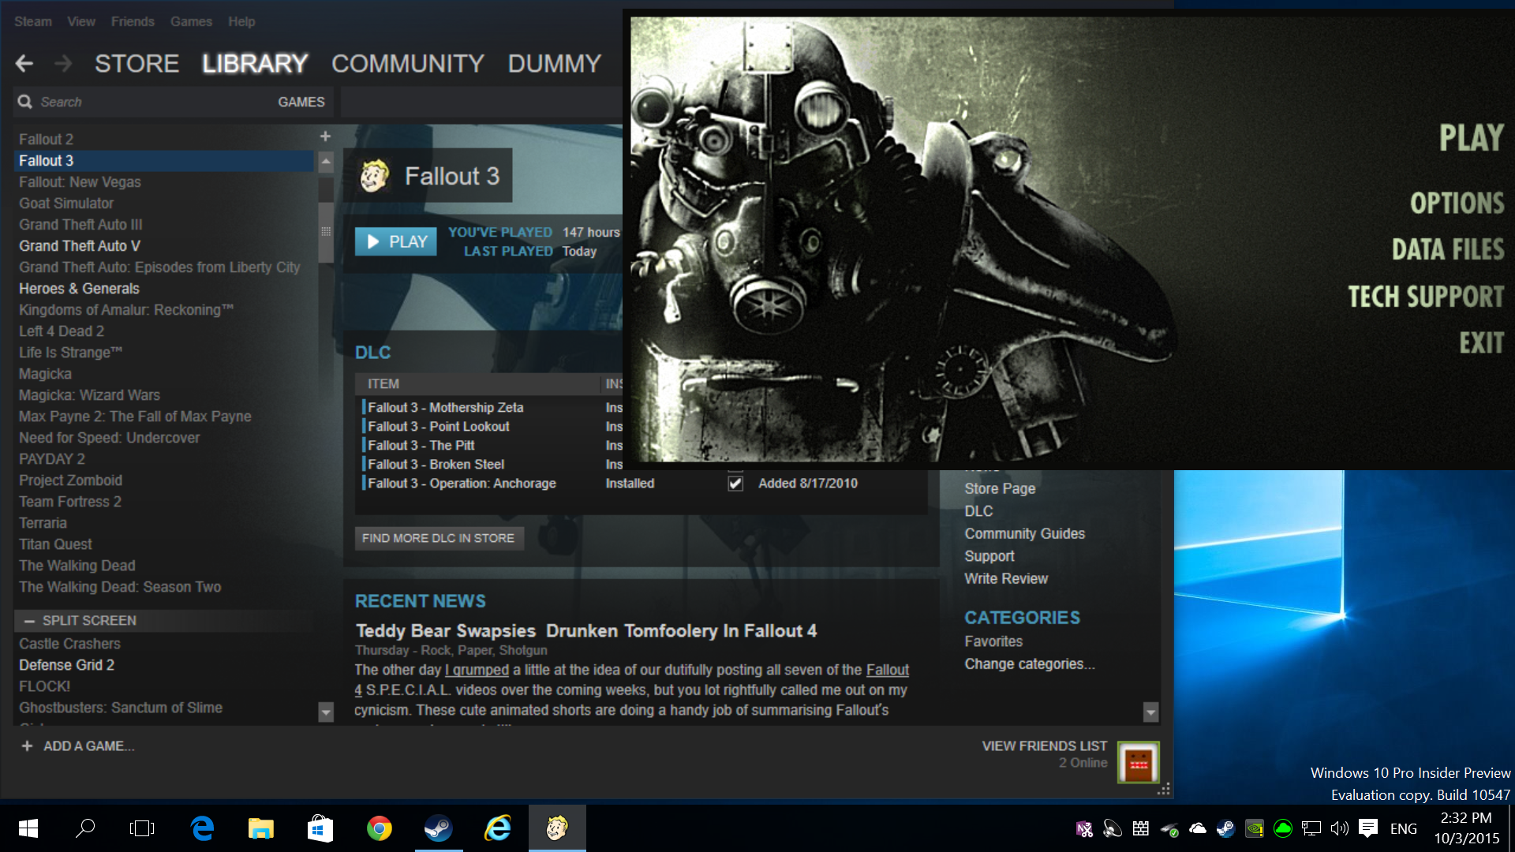Open the NVIDIA GeForce tray icon
Screen dimensions: 1515x852
(x=1254, y=828)
